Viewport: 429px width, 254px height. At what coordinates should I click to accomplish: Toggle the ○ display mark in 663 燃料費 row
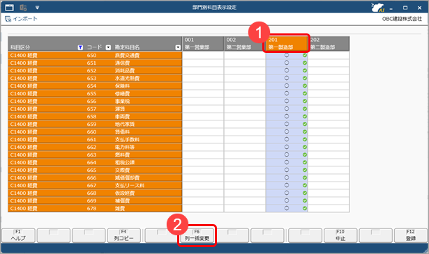(x=287, y=154)
